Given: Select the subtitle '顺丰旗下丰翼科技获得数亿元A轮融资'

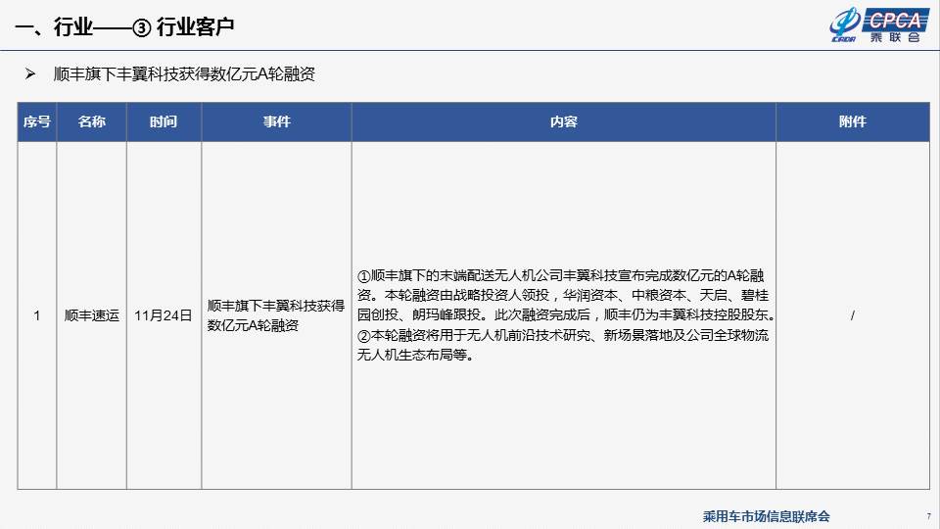Looking at the screenshot, I should (x=184, y=73).
